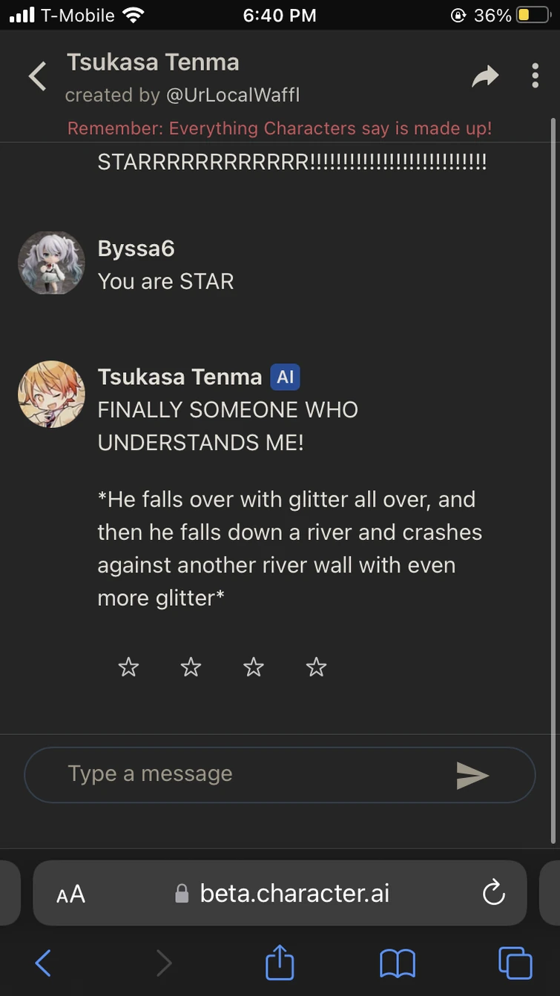Rate the reply four stars
560x996 pixels.
tap(316, 667)
